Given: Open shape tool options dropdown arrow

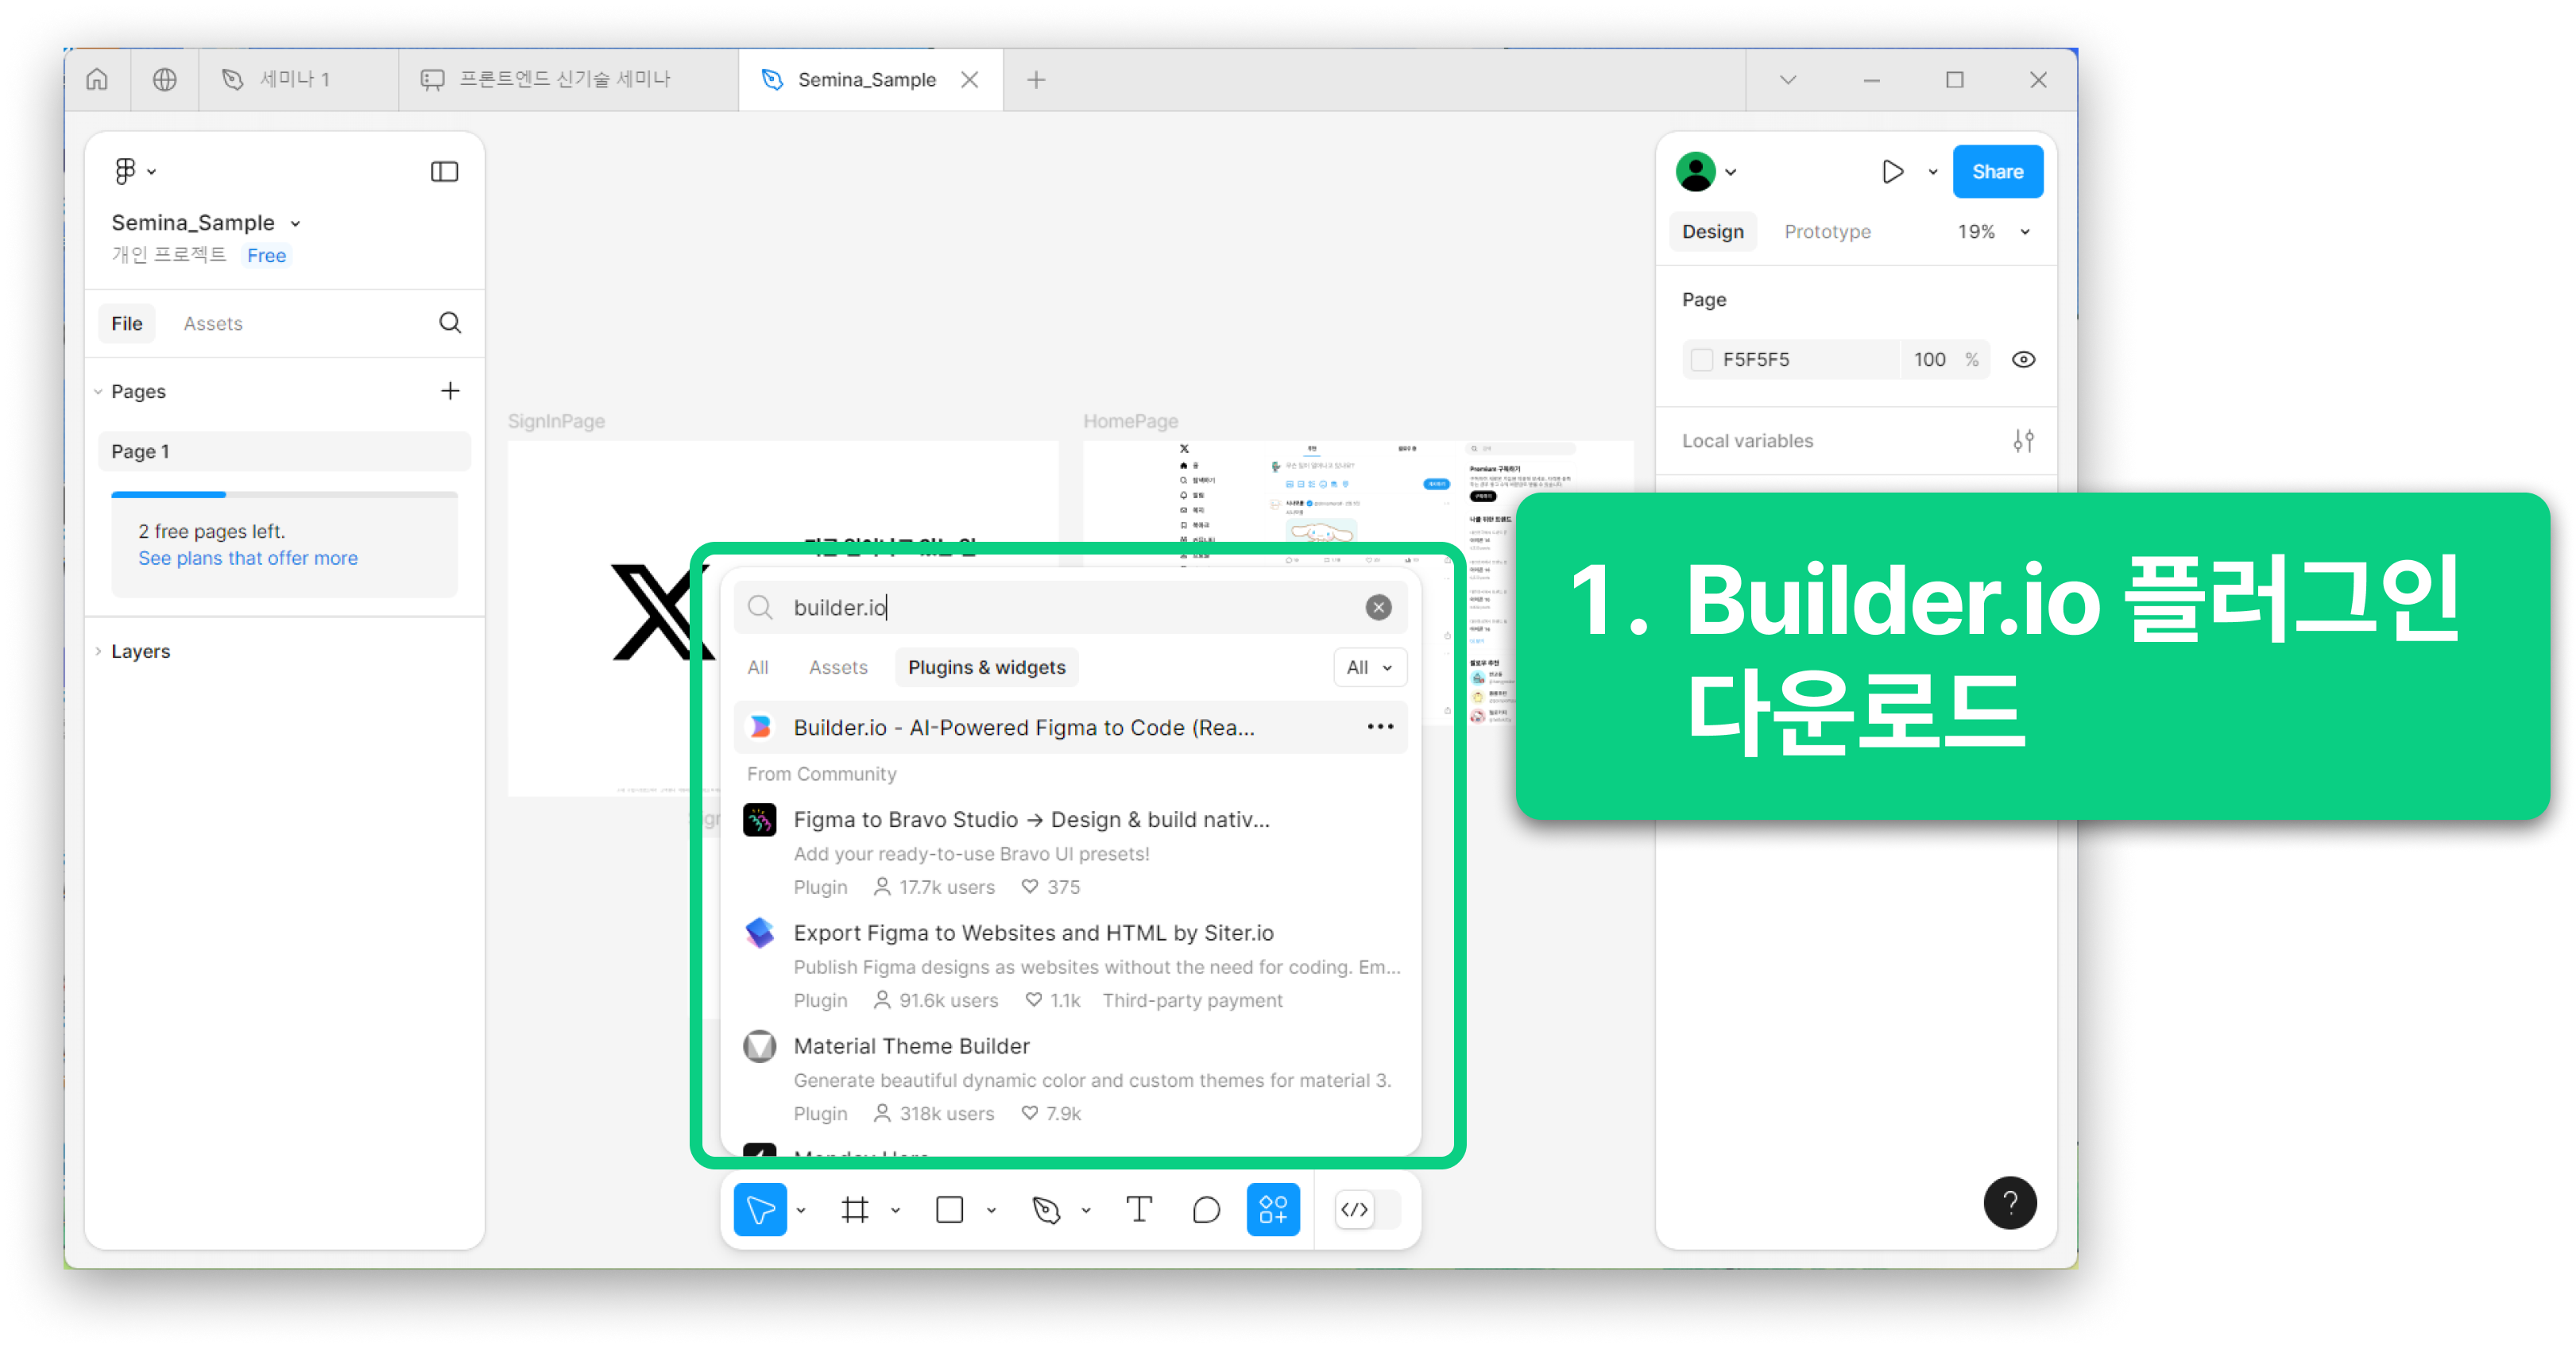Looking at the screenshot, I should point(991,1210).
